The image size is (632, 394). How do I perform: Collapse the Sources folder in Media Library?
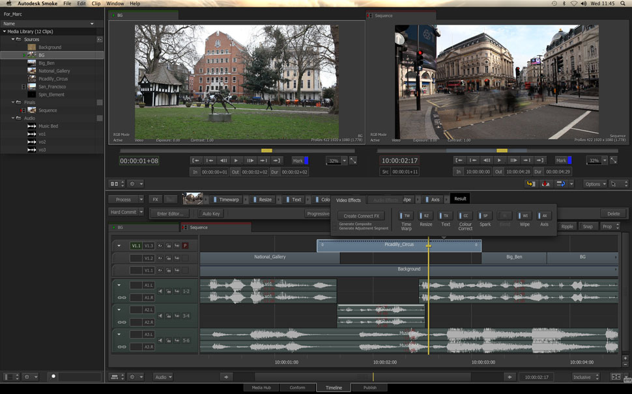12,39
